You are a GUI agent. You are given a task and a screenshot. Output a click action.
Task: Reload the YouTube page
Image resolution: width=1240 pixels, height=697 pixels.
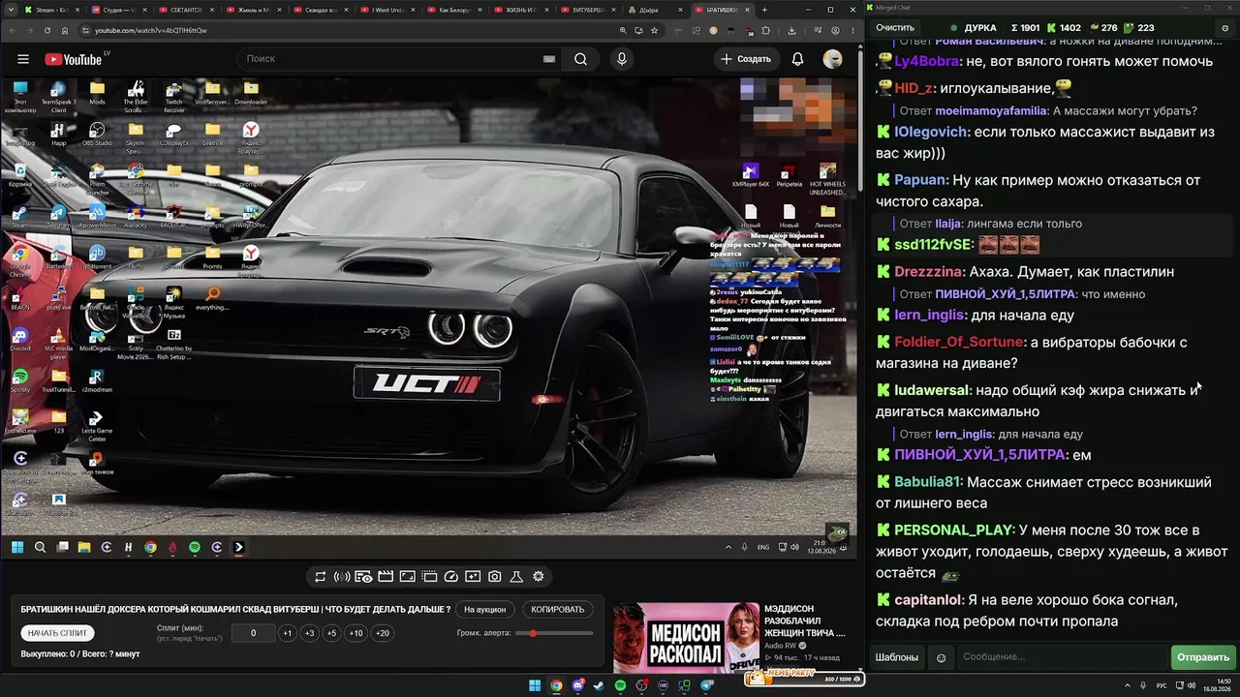coord(46,30)
